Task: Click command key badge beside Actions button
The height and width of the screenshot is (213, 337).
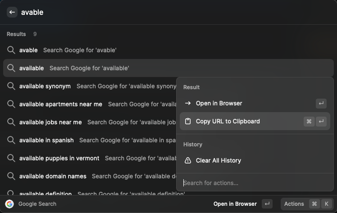Action: (x=314, y=204)
